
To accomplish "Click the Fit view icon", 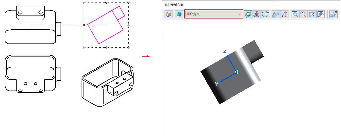I will [x=312, y=14].
